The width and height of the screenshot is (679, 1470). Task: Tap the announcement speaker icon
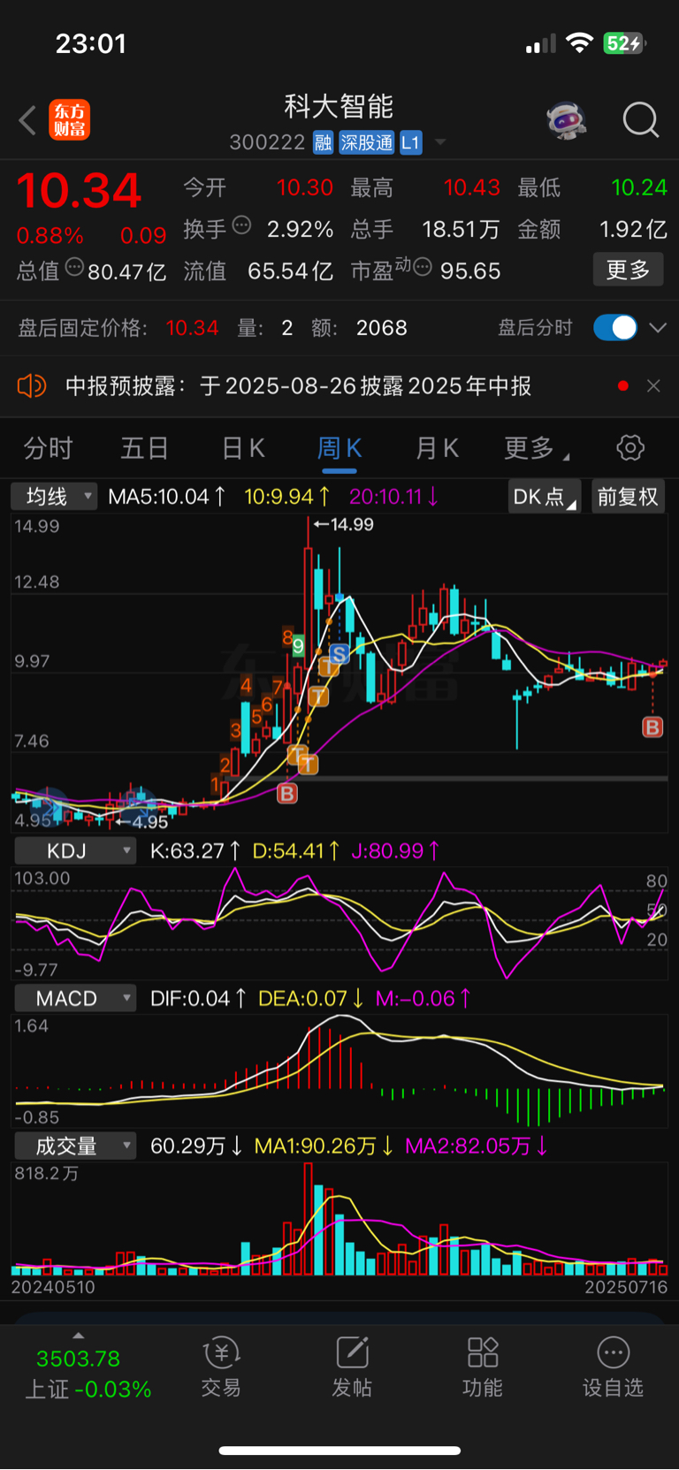pos(32,385)
